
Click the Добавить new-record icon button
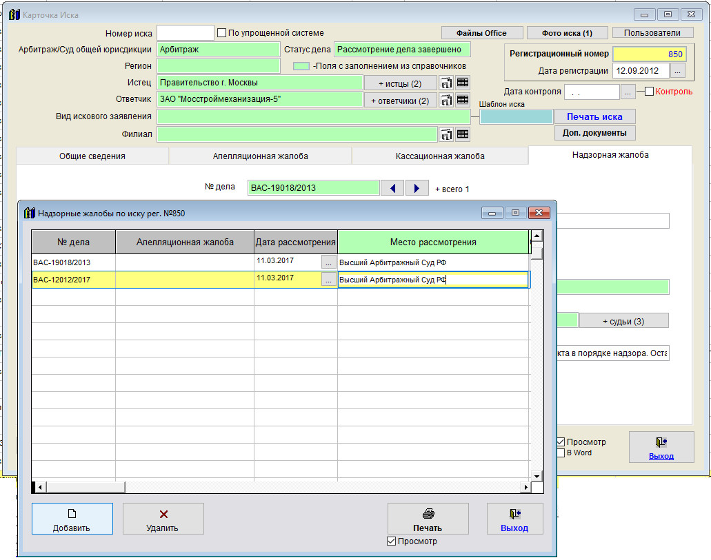pos(72,519)
